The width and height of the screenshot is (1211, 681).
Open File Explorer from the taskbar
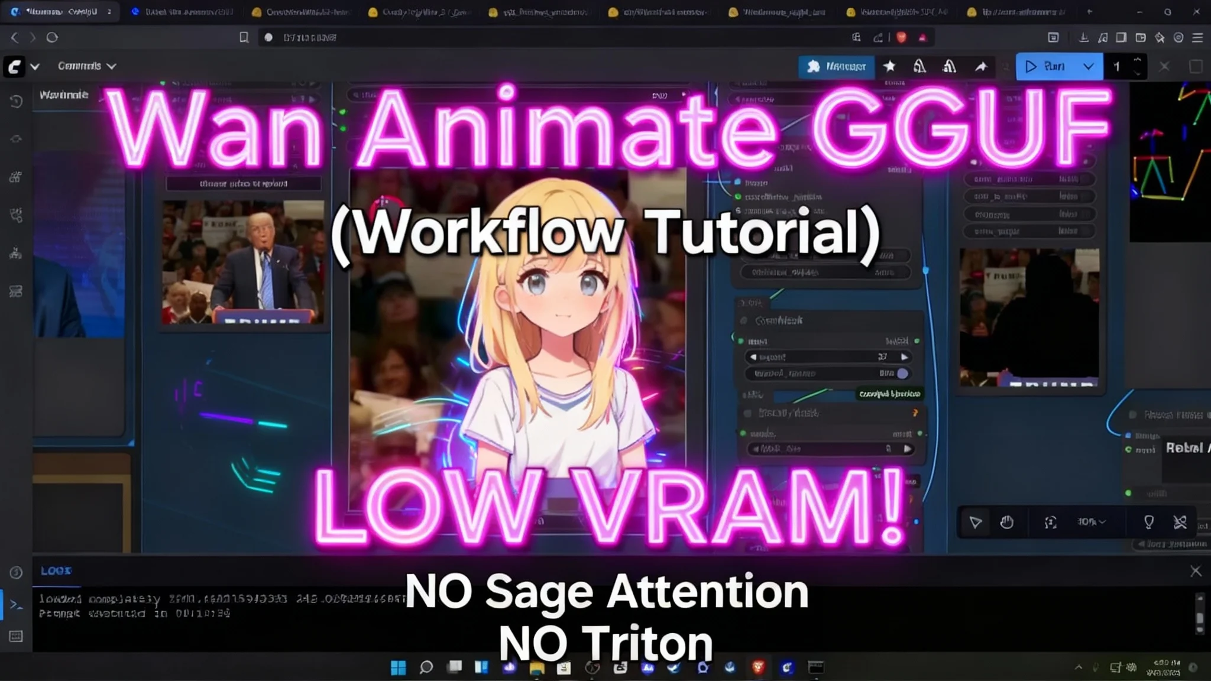click(536, 667)
